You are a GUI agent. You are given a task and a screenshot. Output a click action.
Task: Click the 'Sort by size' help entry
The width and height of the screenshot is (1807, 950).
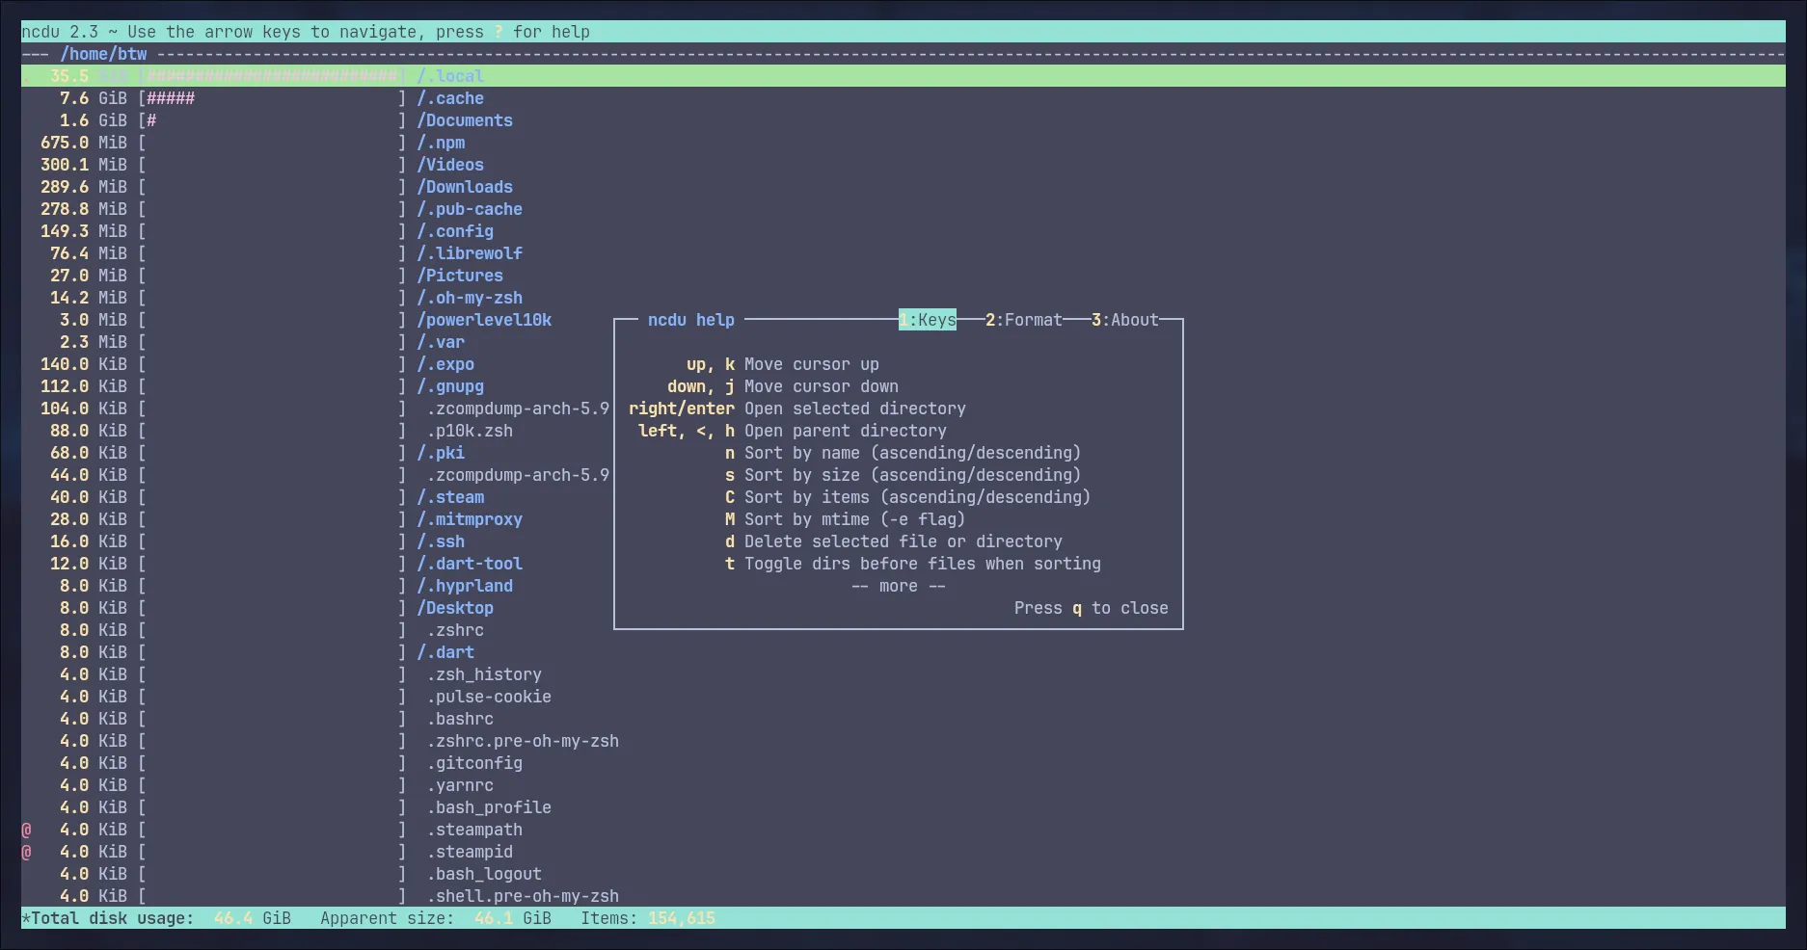tap(911, 475)
